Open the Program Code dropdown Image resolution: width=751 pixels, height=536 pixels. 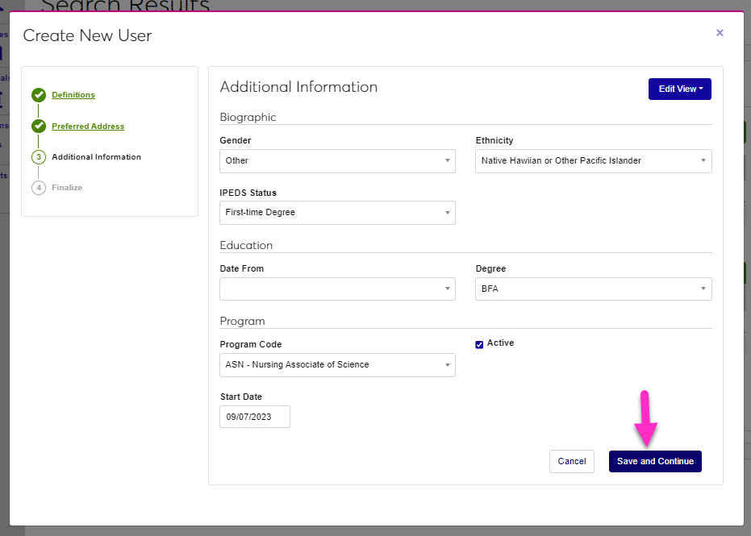click(337, 365)
